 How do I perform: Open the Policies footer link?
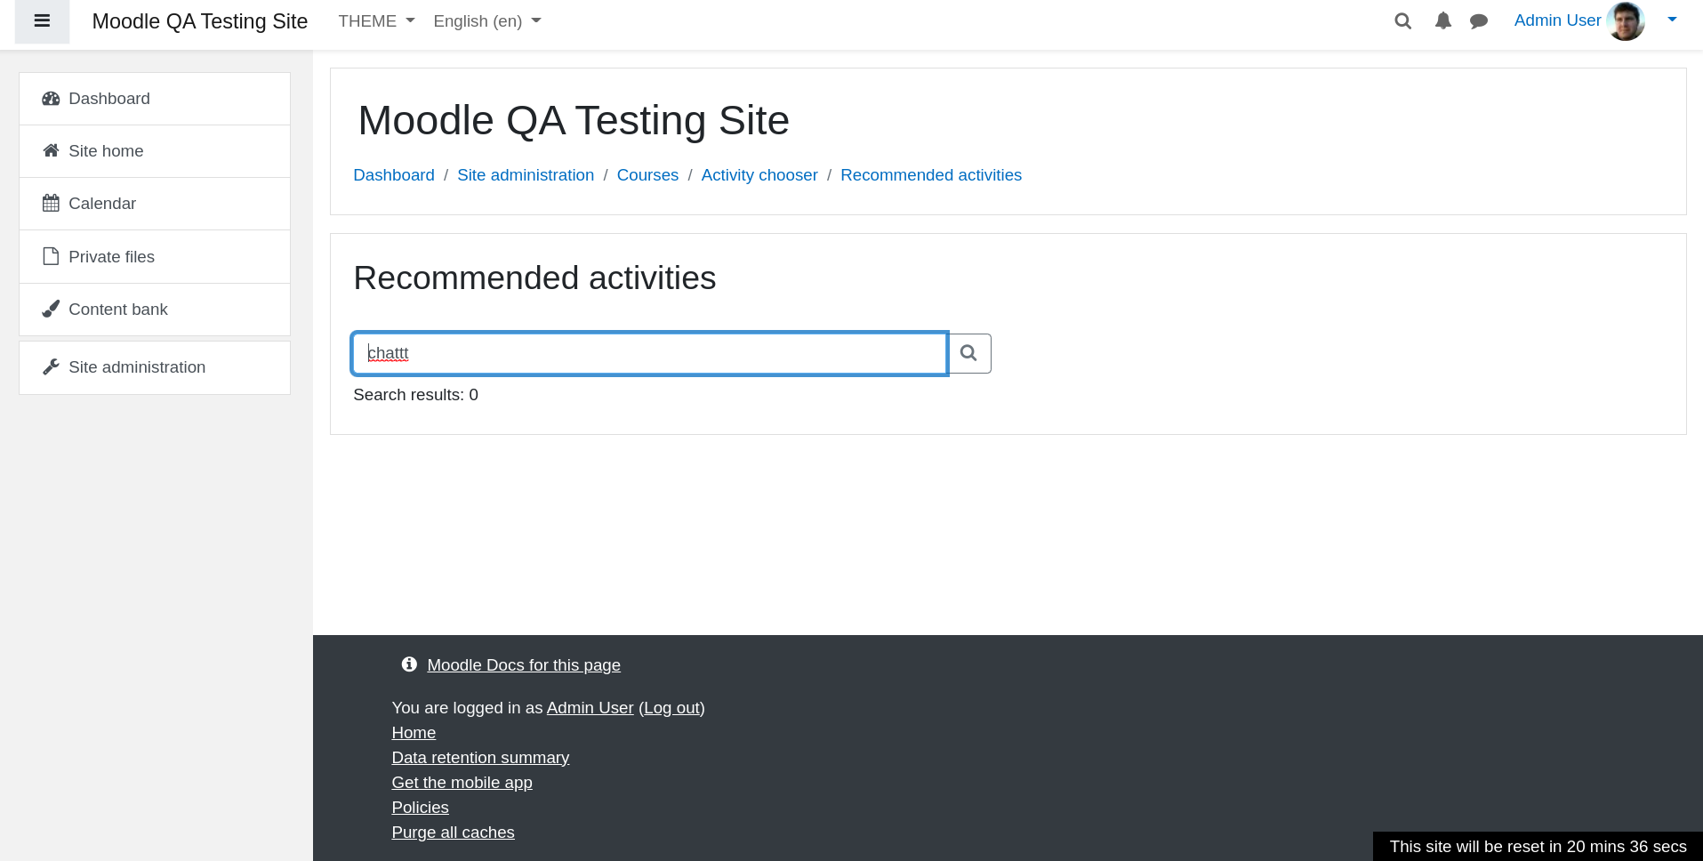[x=420, y=808]
